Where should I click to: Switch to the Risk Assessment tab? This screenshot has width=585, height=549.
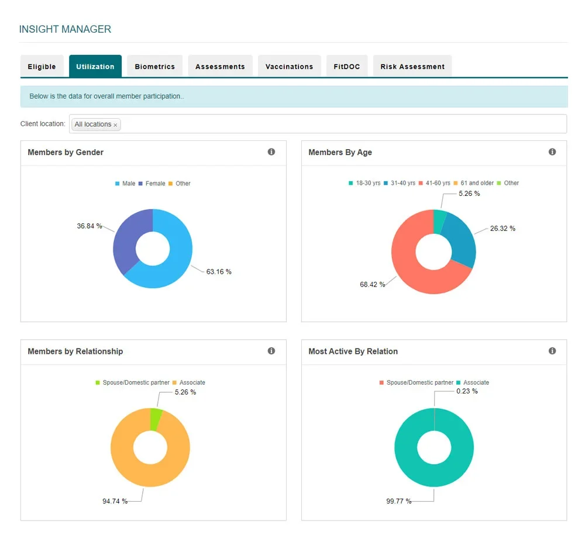pyautogui.click(x=412, y=66)
